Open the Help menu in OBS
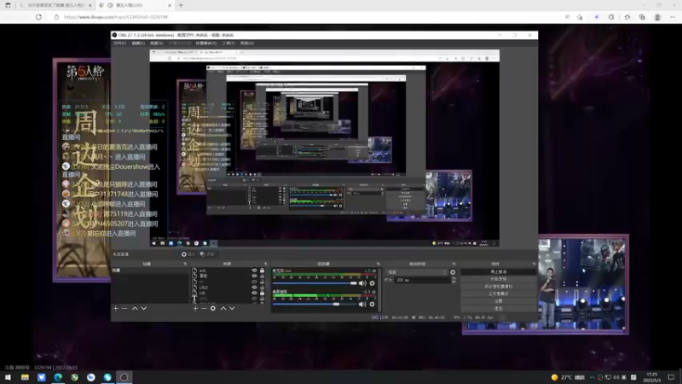The width and height of the screenshot is (682, 384). pyautogui.click(x=247, y=44)
